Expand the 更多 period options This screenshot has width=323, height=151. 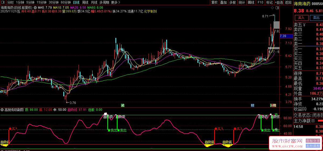[x=115, y=2]
